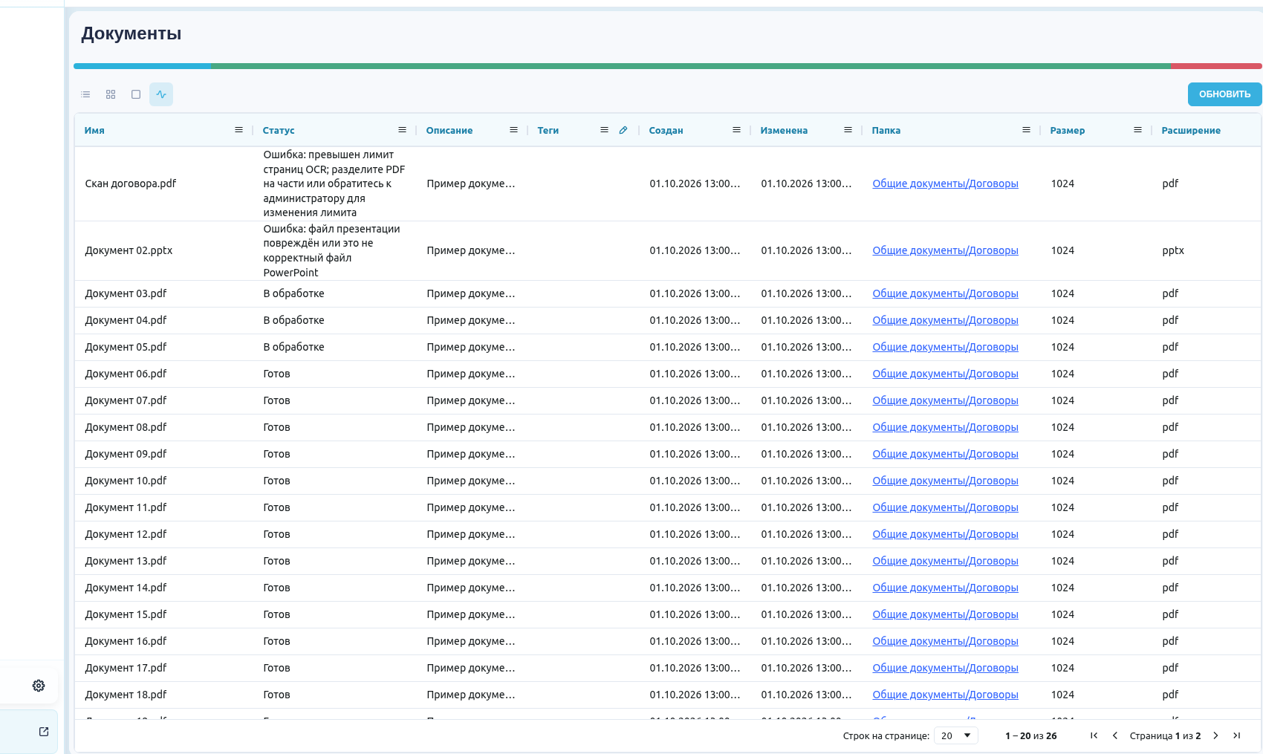The width and height of the screenshot is (1263, 754).
Task: Open the Папка column menu icon
Action: (1026, 130)
